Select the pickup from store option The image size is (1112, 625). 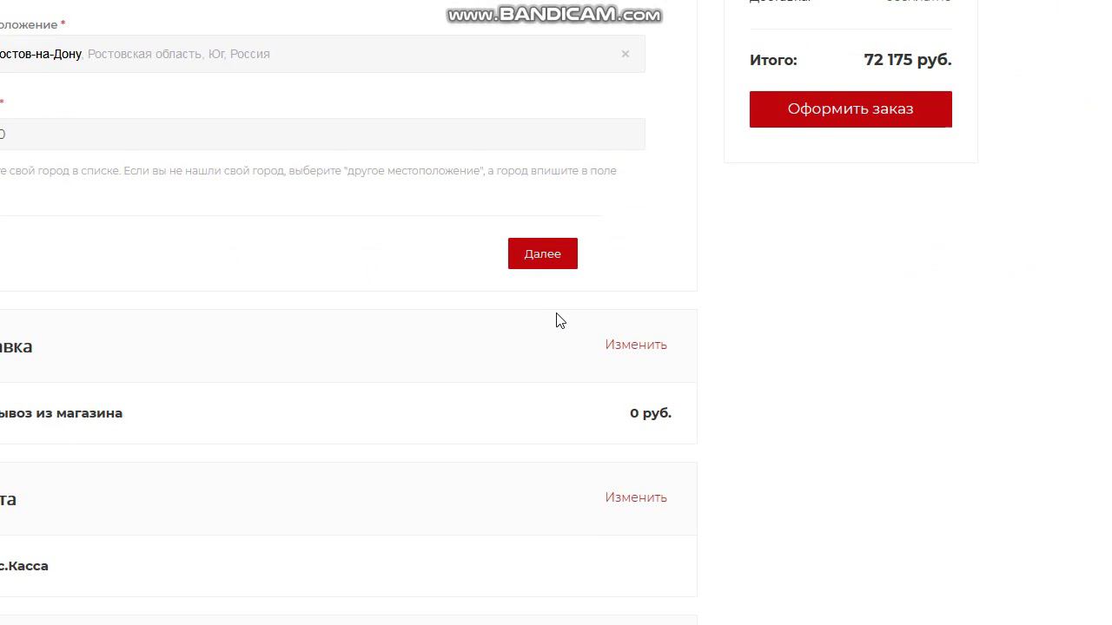tap(348, 413)
